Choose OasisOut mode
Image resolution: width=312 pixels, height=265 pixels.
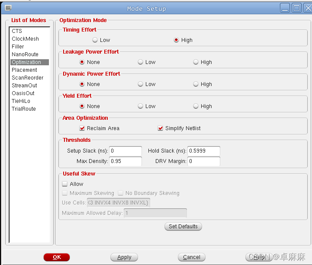tap(29, 93)
